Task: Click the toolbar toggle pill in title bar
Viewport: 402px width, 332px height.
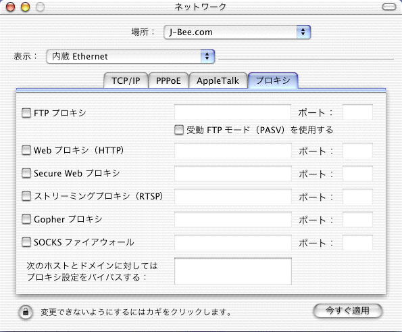Action: click(x=389, y=7)
